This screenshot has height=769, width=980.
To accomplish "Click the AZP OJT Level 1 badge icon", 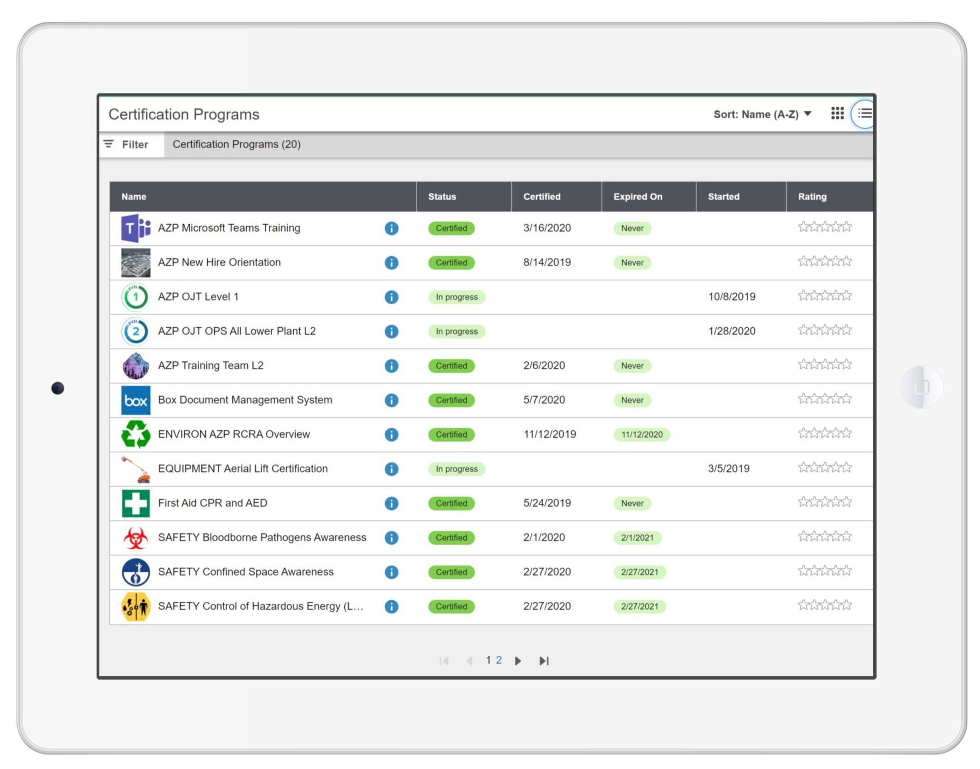I will coord(136,297).
